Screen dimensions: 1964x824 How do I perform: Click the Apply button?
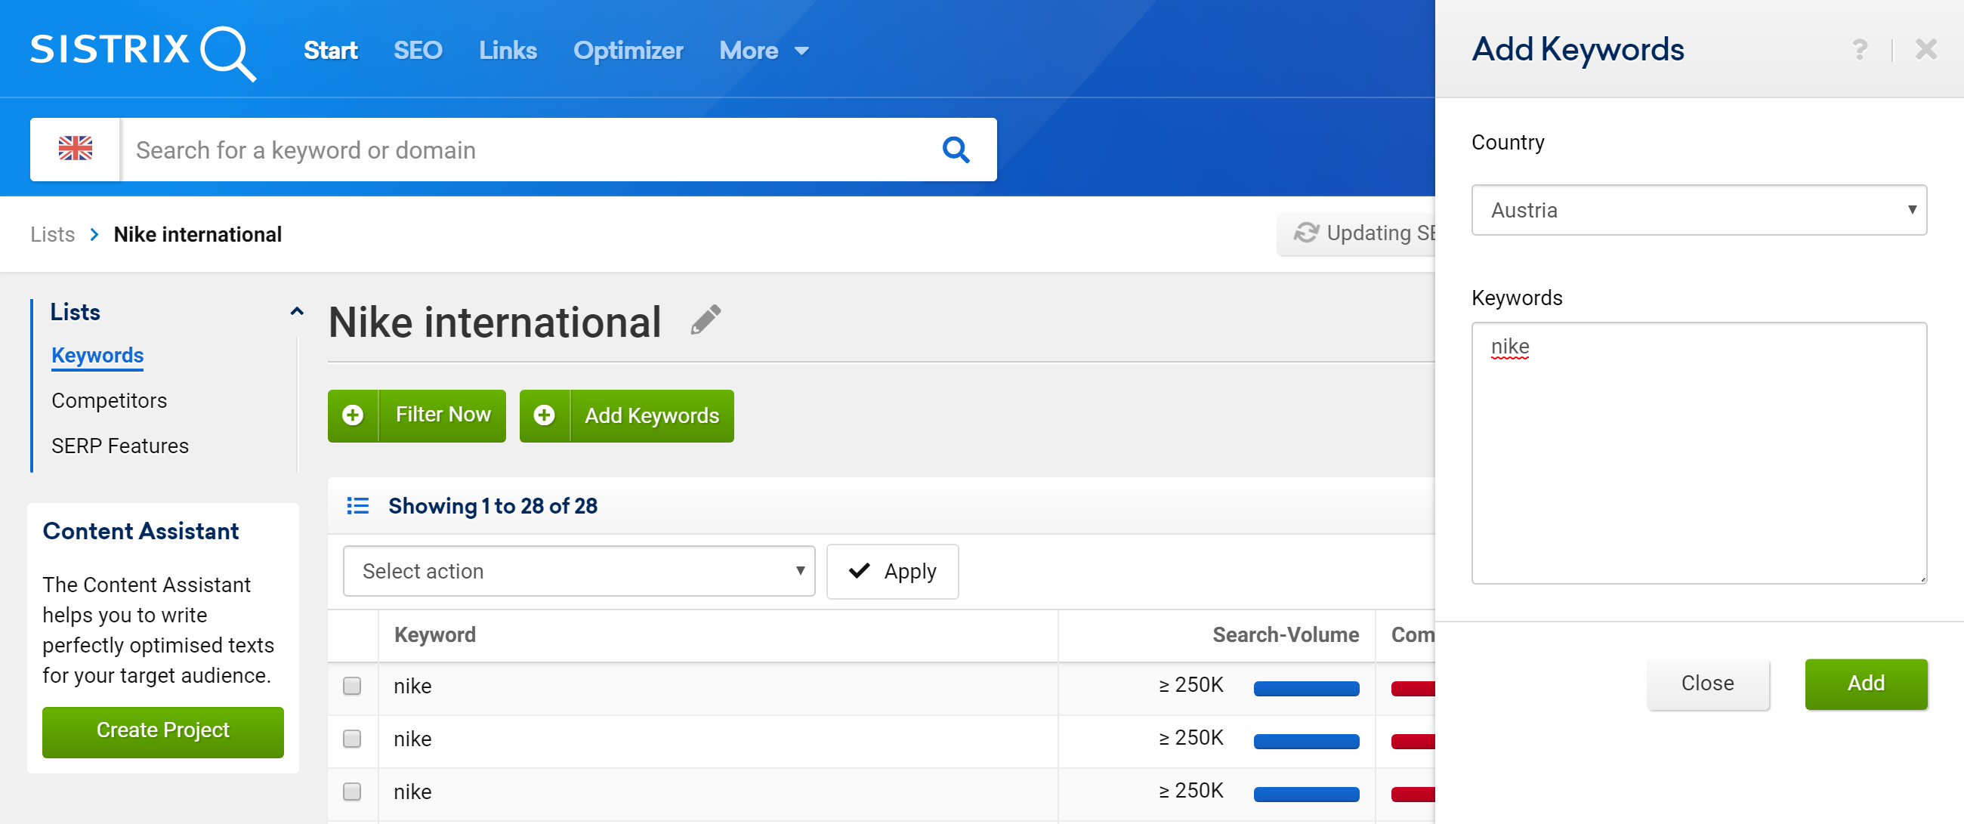click(x=892, y=571)
